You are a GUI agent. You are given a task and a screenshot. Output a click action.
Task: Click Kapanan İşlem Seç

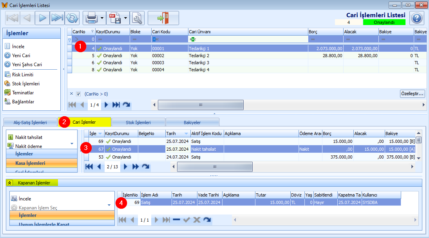[38, 208]
